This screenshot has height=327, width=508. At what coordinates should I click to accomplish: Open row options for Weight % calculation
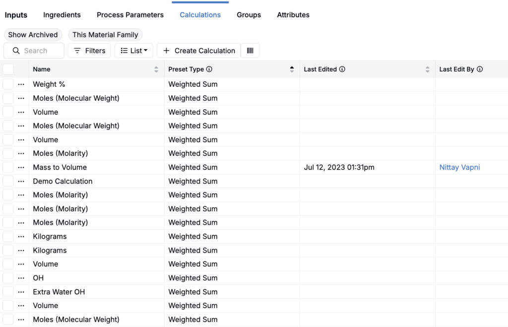tap(21, 84)
